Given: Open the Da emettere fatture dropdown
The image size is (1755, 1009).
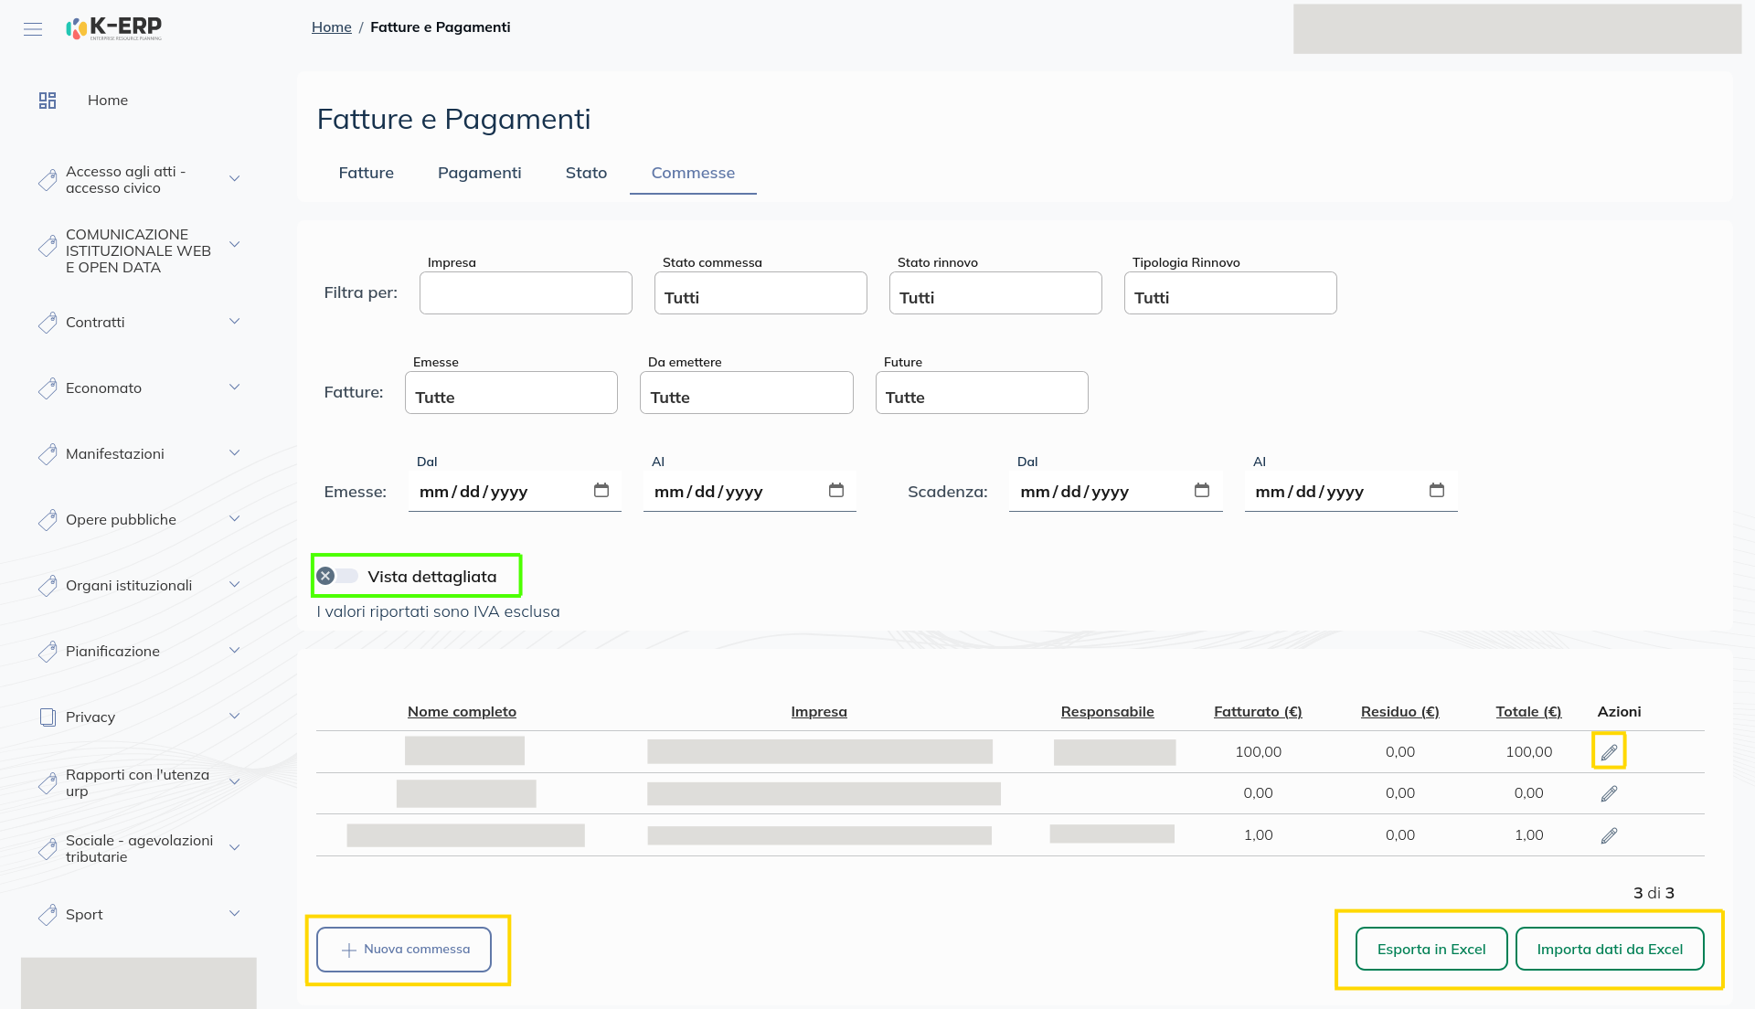Looking at the screenshot, I should pos(746,393).
